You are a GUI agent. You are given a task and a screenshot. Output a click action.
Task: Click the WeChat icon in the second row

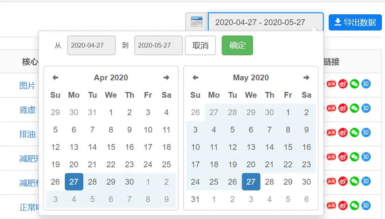pos(354,109)
